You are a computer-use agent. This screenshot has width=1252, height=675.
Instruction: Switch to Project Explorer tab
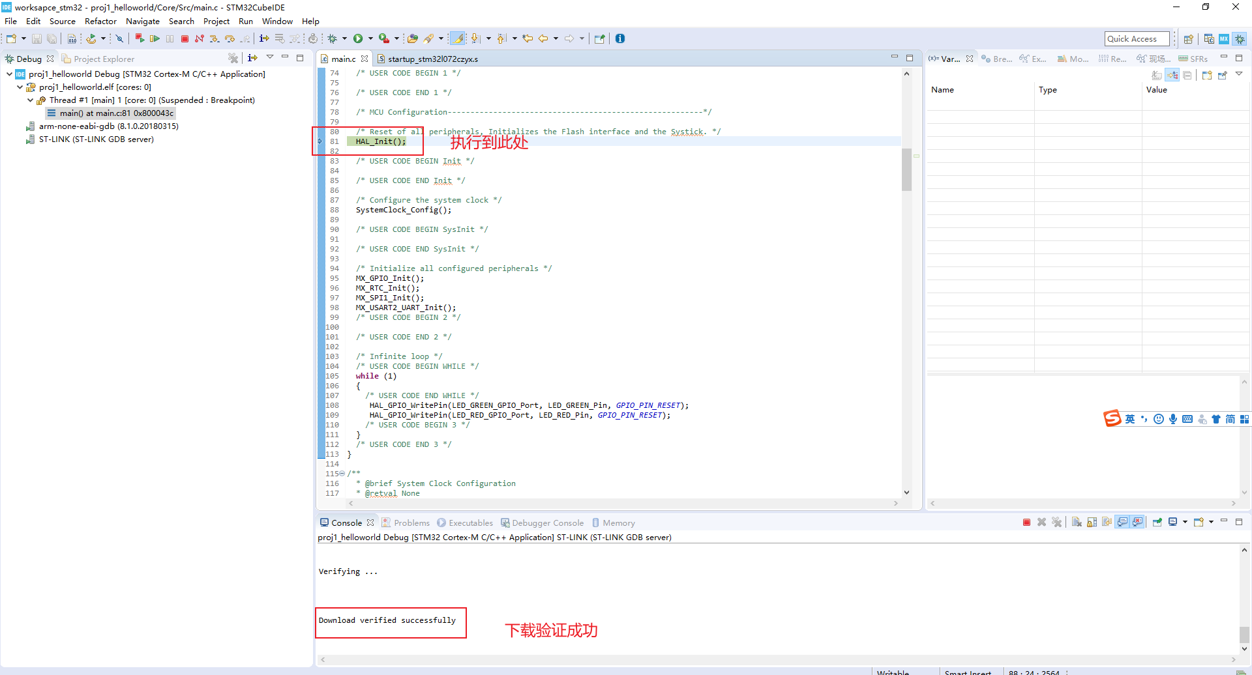tap(98, 59)
